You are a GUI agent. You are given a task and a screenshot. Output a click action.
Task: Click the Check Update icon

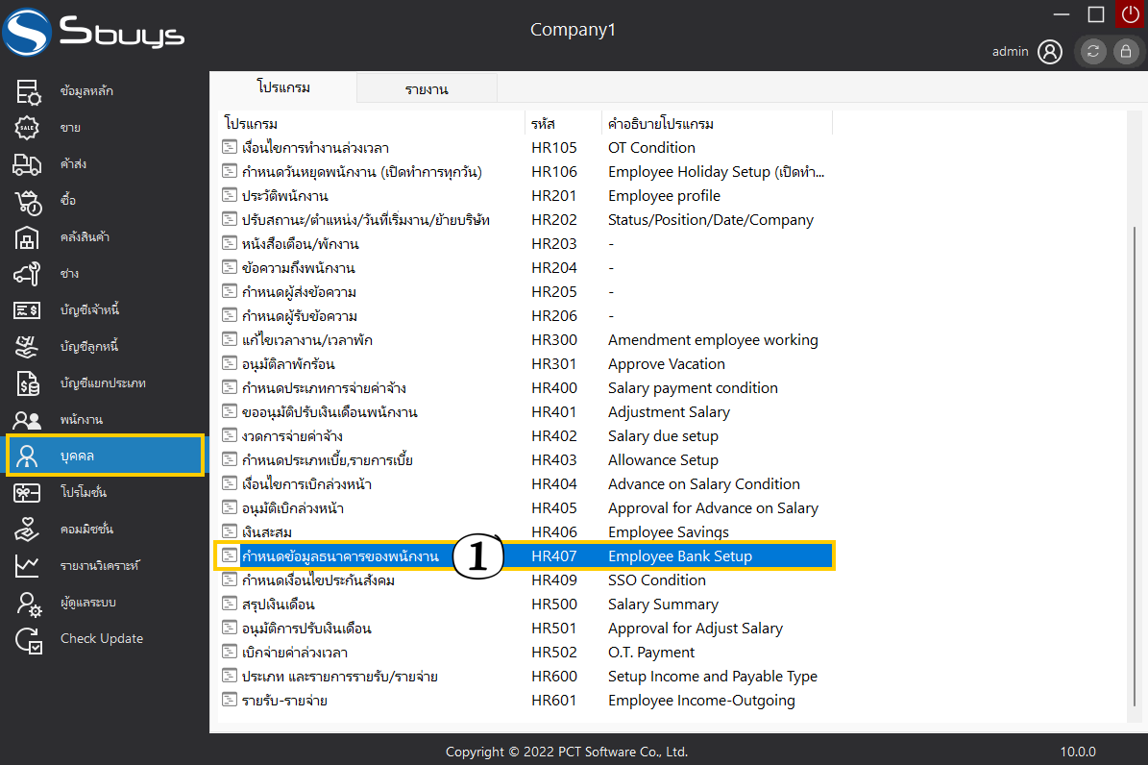27,639
